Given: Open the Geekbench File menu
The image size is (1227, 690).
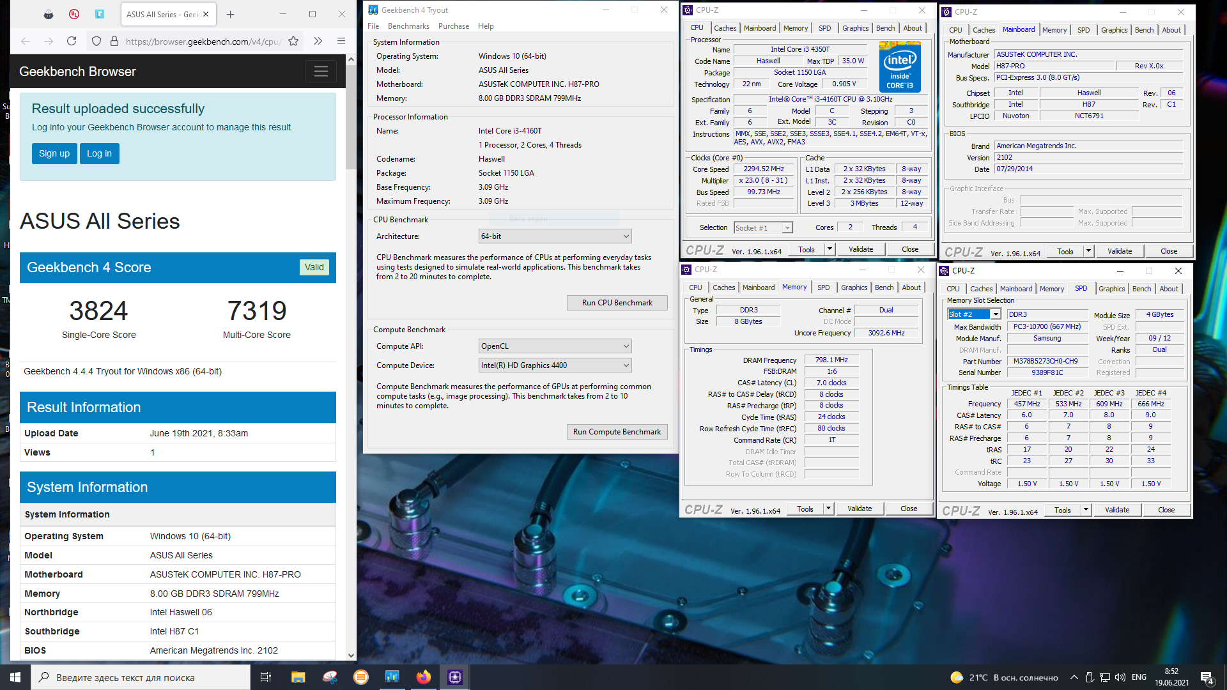Looking at the screenshot, I should (x=373, y=26).
